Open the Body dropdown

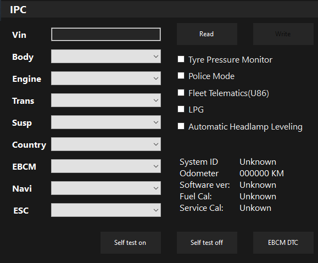(106, 57)
